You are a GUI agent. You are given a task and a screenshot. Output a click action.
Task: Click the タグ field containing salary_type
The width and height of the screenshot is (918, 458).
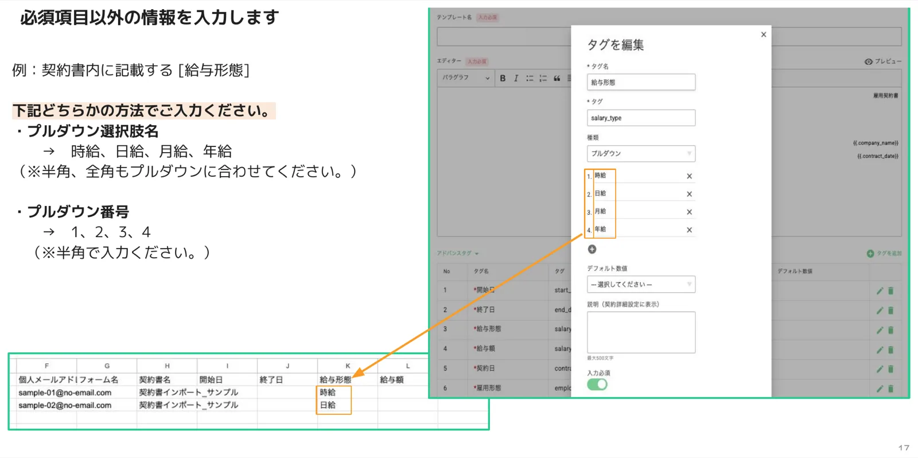tap(641, 118)
